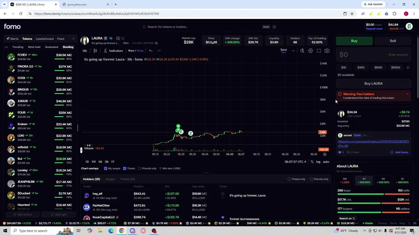
Task: Copy the LAURA token address
Action: (x=156, y=43)
